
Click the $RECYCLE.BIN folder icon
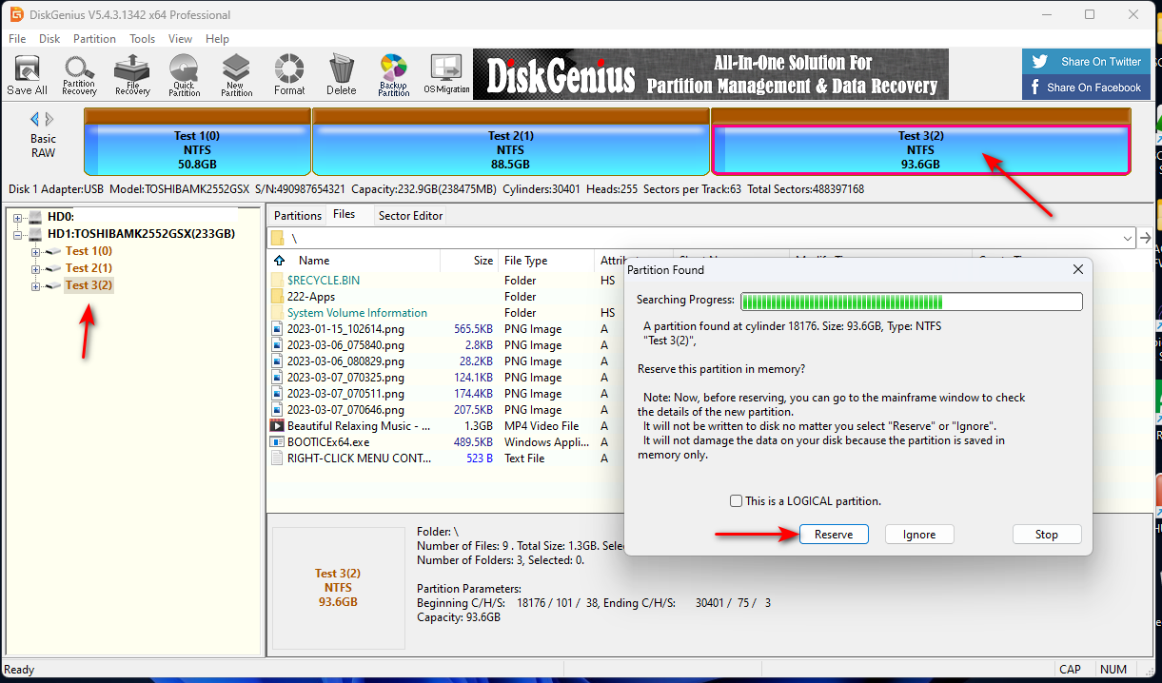[277, 281]
